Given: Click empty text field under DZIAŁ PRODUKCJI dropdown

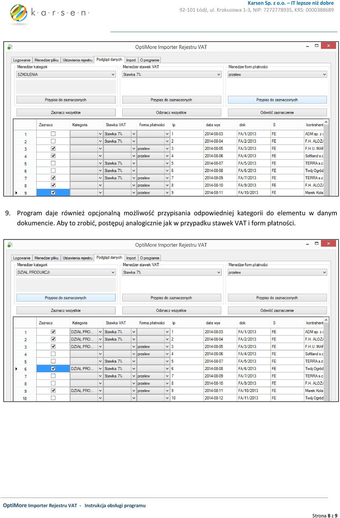Looking at the screenshot, I should coord(66,285).
